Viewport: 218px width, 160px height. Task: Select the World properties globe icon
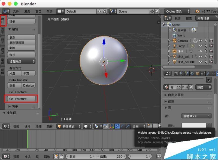192,73
